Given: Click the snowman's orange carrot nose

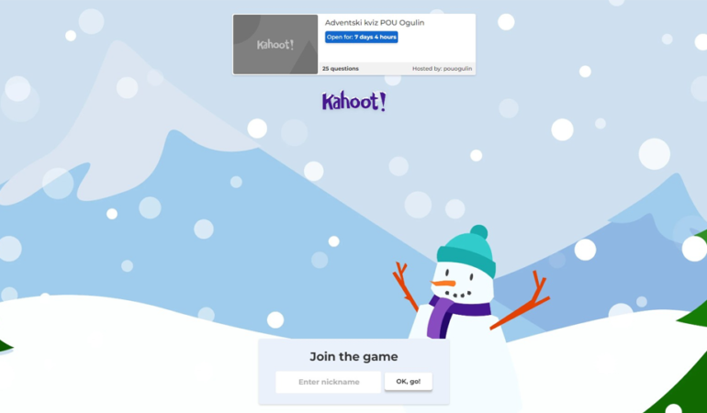Looking at the screenshot, I should (x=443, y=284).
